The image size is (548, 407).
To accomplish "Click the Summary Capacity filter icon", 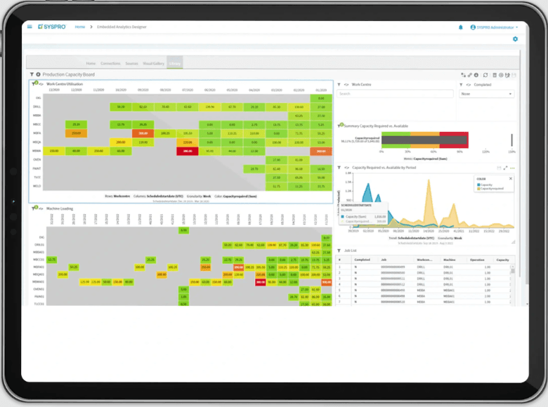I will (341, 126).
